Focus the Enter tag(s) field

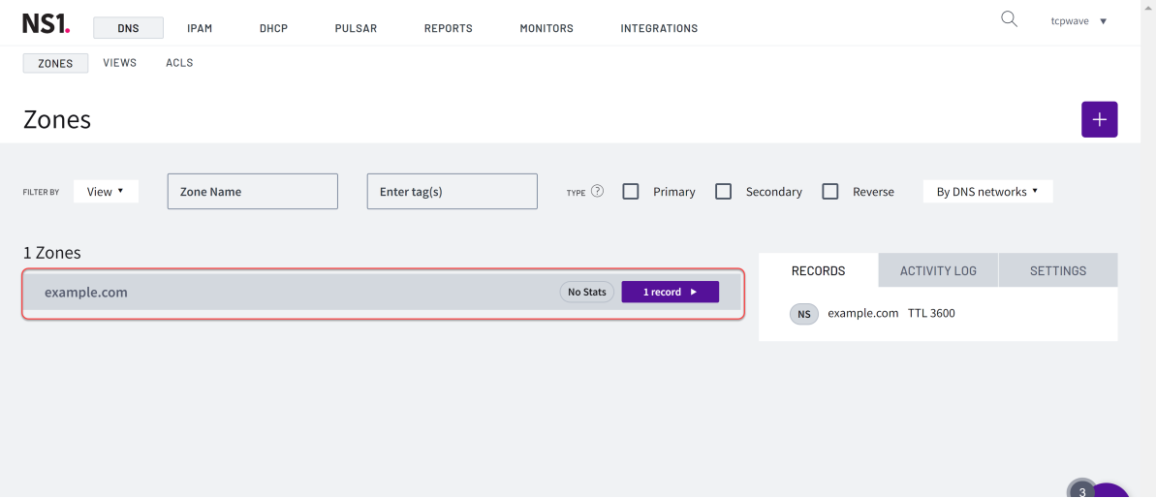pos(452,192)
